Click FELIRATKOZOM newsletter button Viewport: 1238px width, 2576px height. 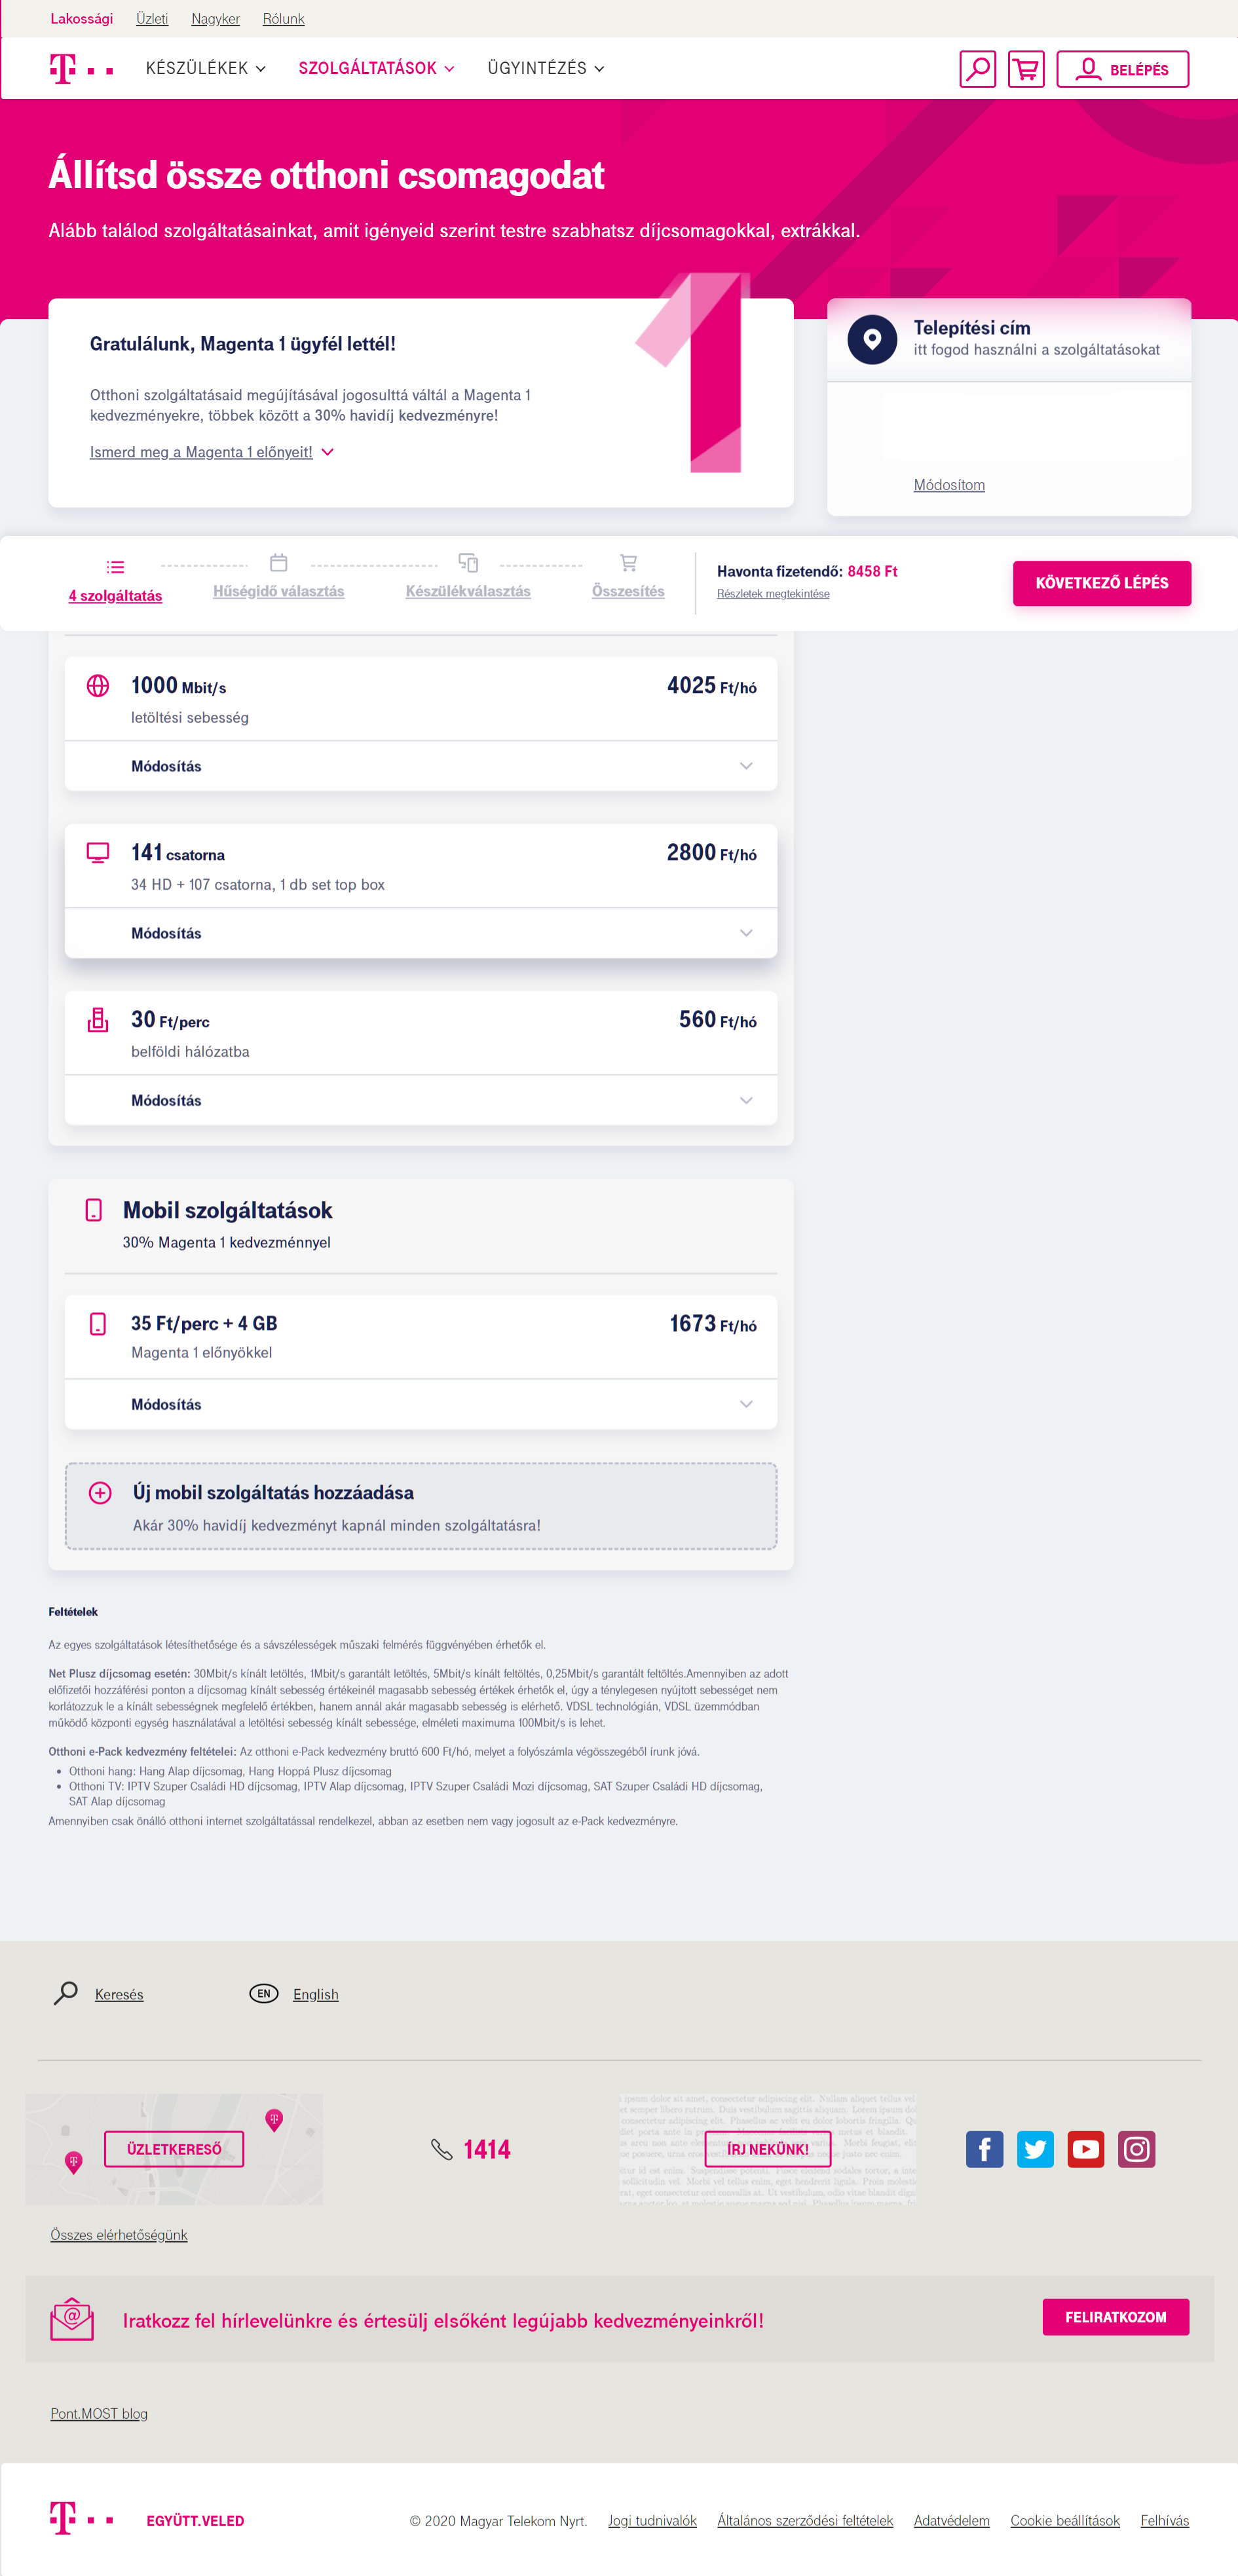point(1115,2317)
